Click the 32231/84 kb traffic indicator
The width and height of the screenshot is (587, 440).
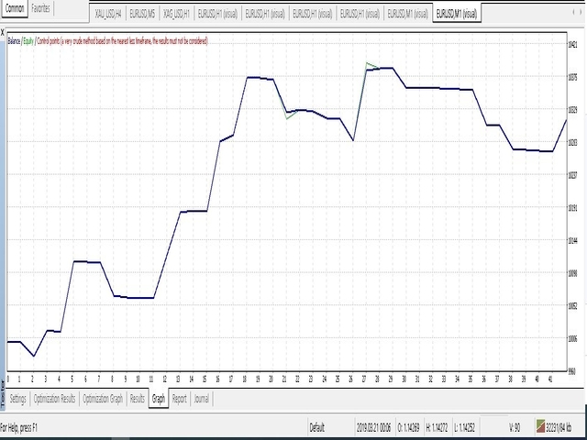pos(559,427)
